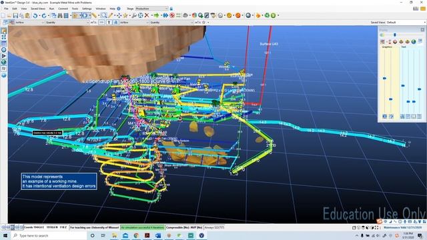Click the orange simulation circle icon
The width and height of the screenshot is (427, 240).
[238, 15]
